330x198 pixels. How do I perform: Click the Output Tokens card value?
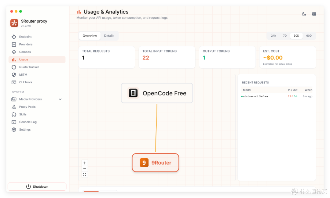[x=204, y=58]
